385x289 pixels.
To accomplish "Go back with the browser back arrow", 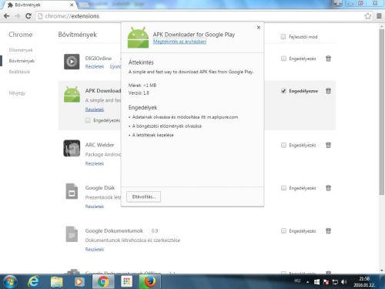I will [7, 16].
